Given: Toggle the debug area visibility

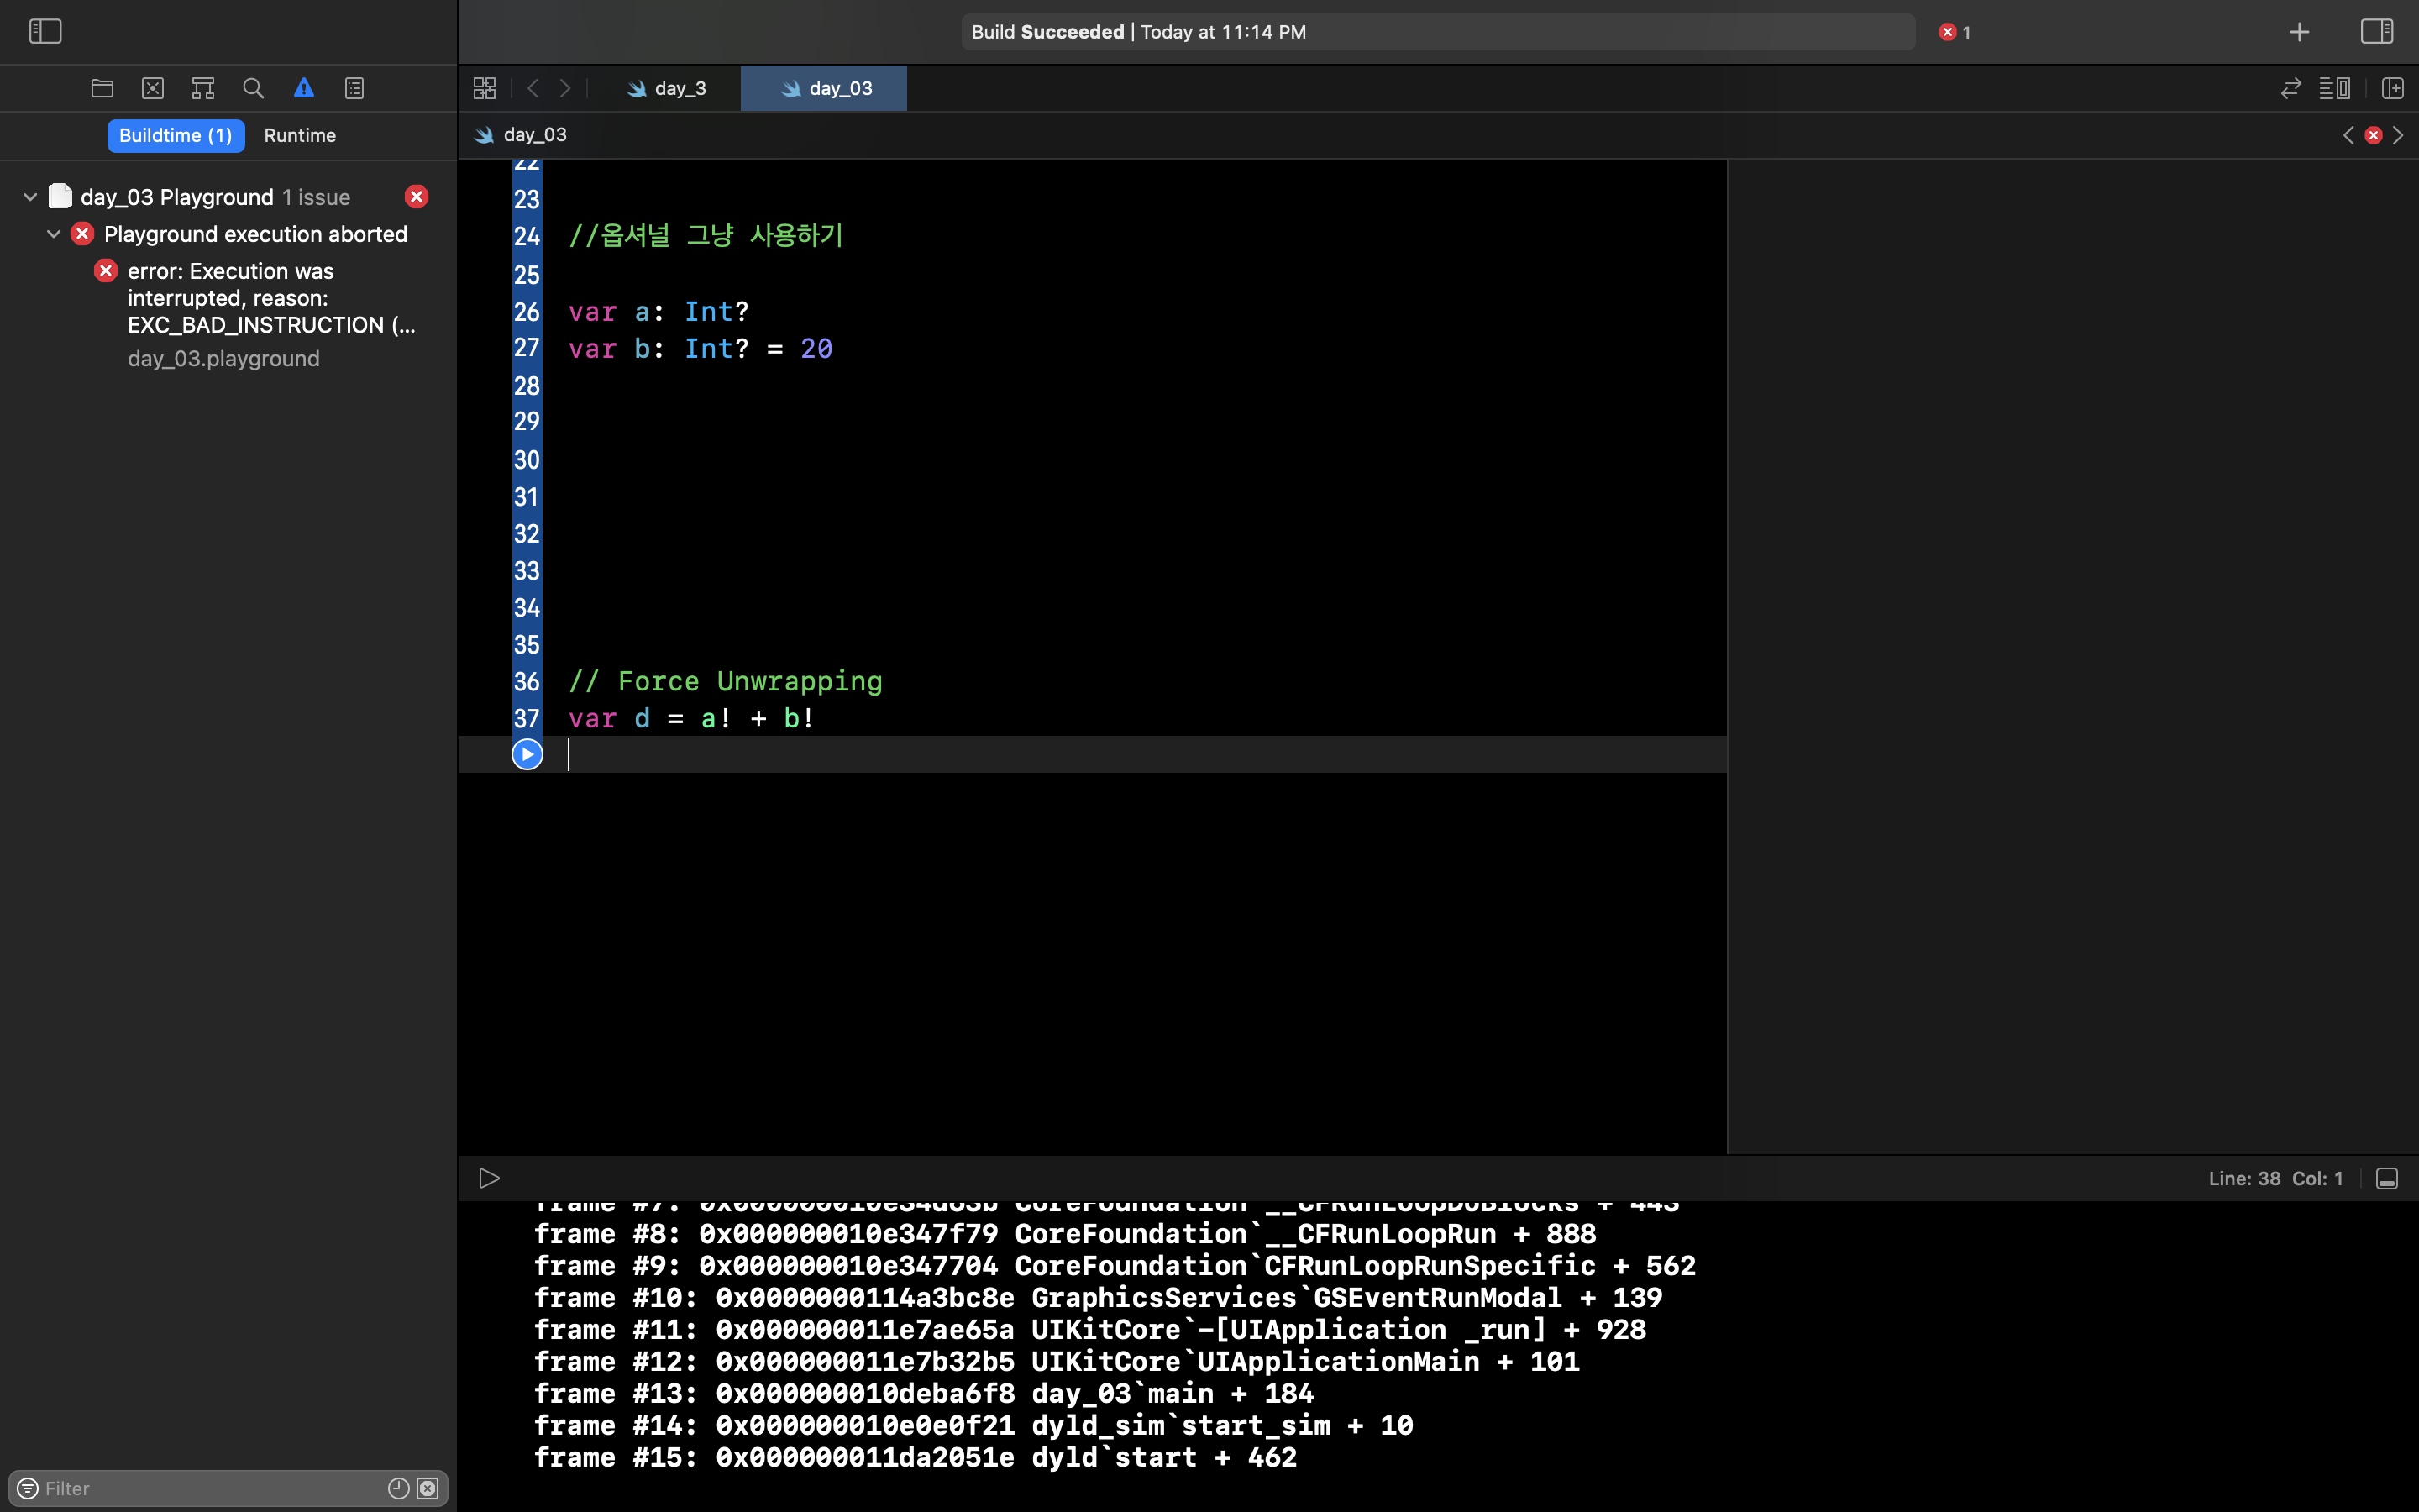Looking at the screenshot, I should (2387, 1179).
